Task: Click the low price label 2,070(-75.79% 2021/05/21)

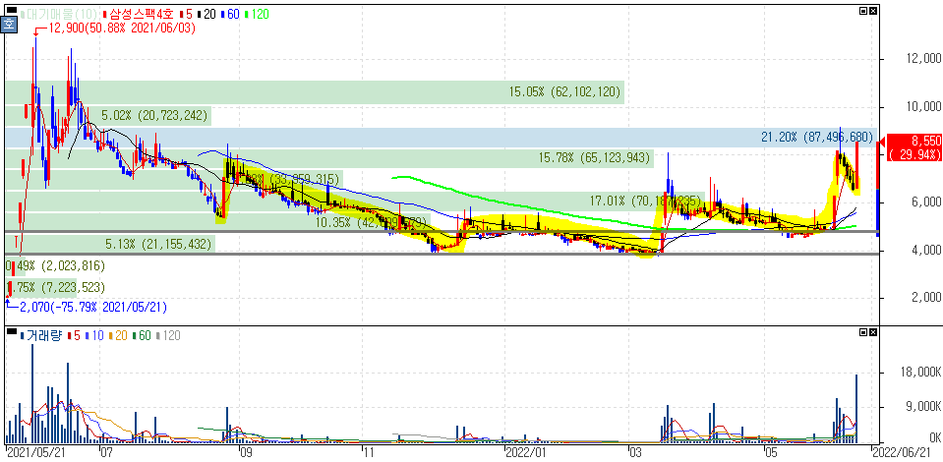Action: pos(93,307)
